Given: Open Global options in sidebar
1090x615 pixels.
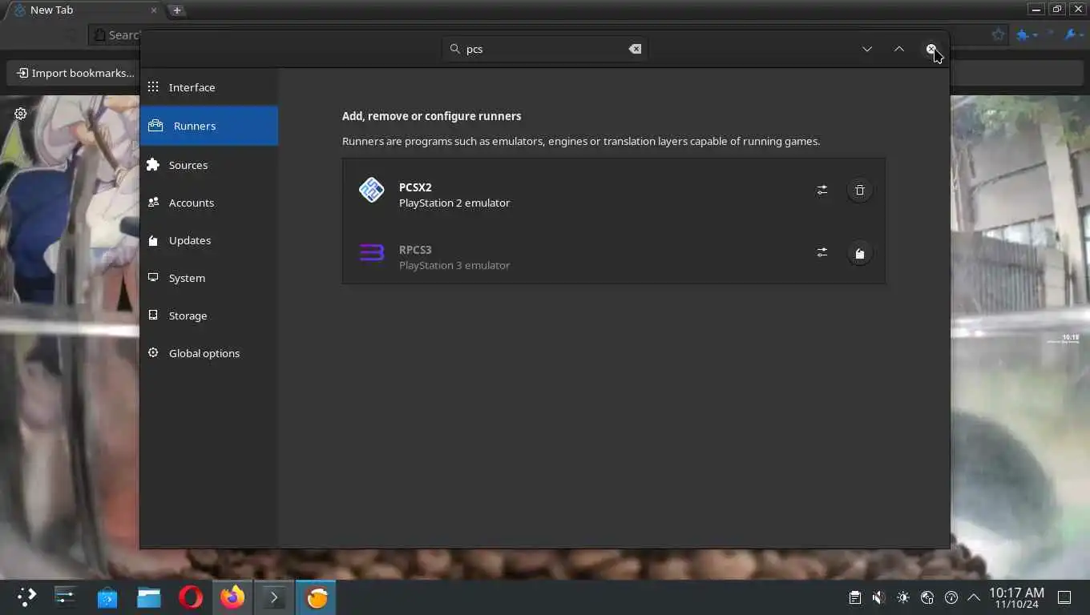Looking at the screenshot, I should coord(208,353).
